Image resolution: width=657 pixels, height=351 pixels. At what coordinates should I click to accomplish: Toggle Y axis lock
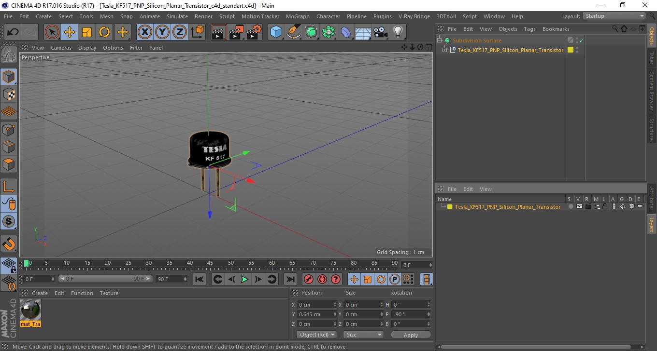pos(162,32)
